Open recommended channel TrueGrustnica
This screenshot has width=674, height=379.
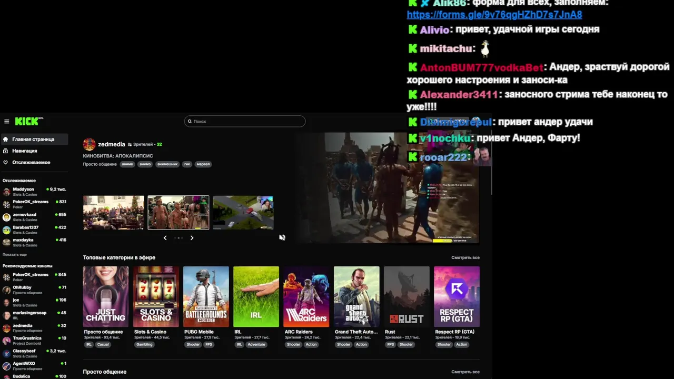[x=34, y=340]
